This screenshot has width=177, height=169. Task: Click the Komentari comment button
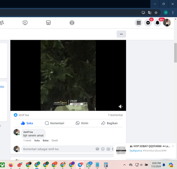pyautogui.click(x=55, y=123)
